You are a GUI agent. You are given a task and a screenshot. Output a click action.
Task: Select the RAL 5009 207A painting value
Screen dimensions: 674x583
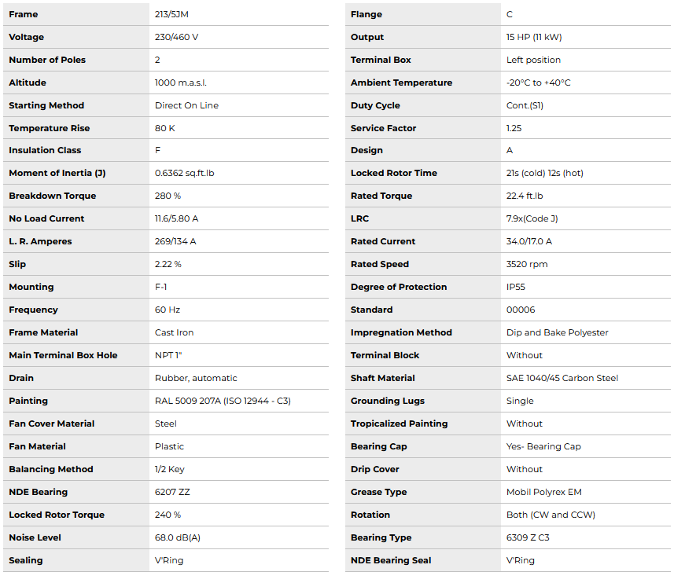pos(223,401)
